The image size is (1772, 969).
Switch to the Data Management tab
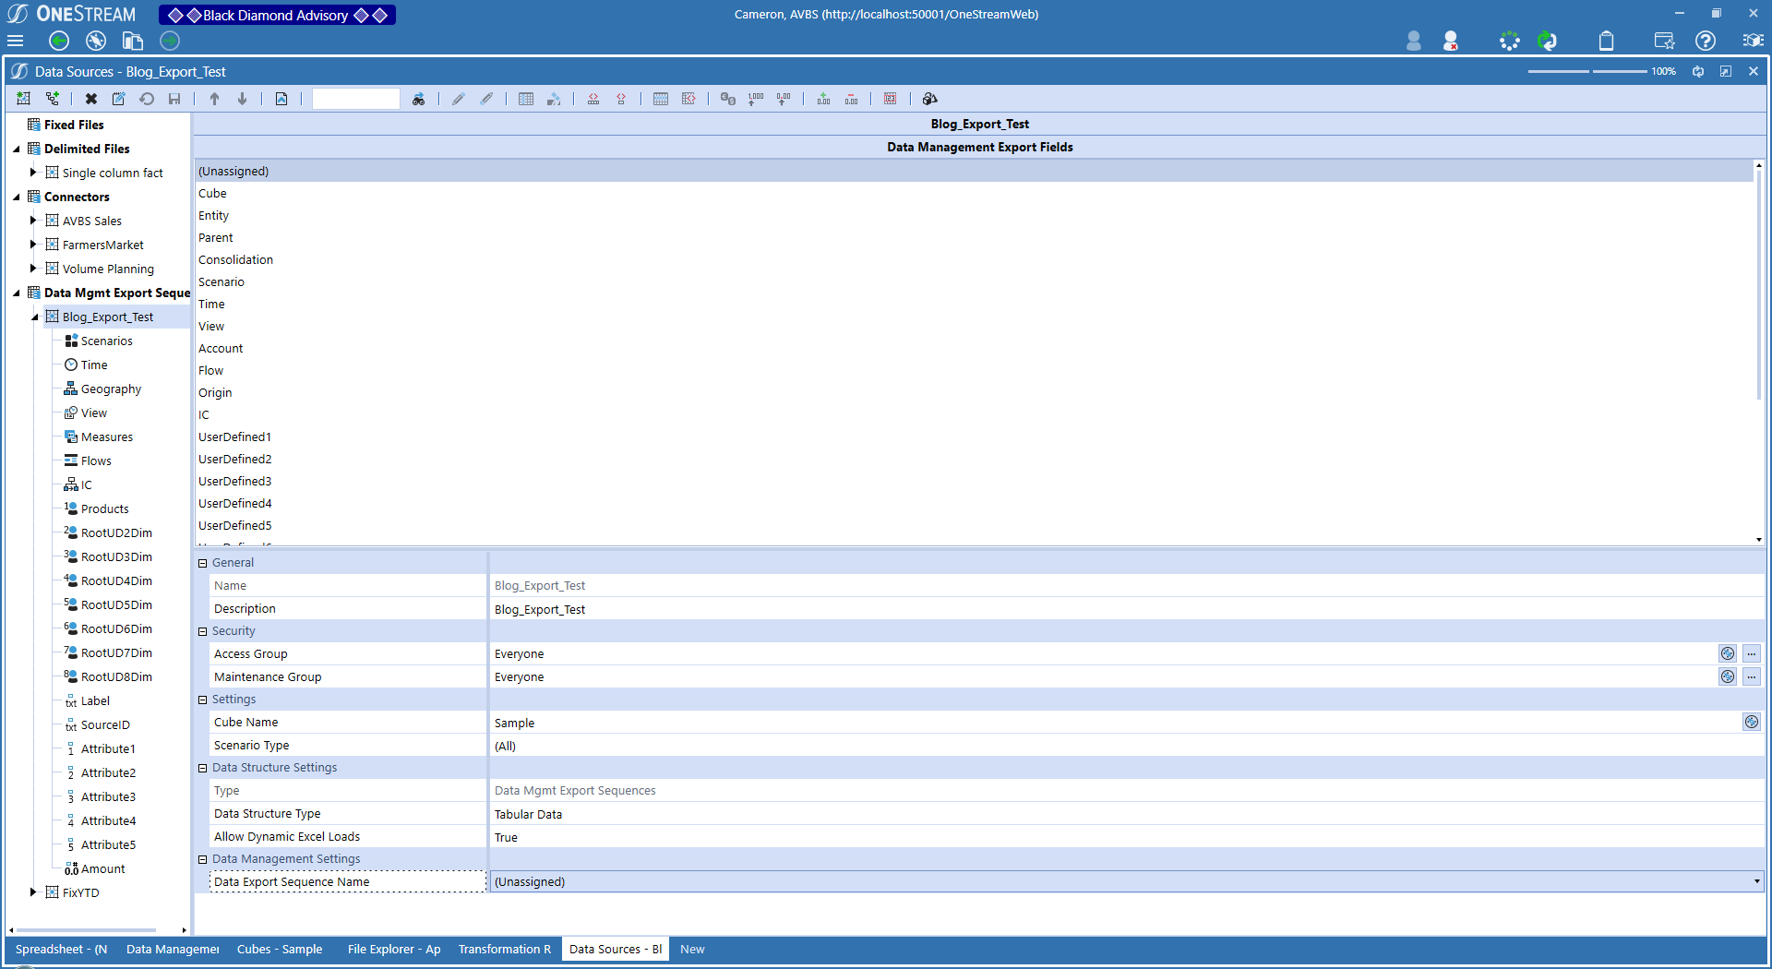click(x=173, y=949)
